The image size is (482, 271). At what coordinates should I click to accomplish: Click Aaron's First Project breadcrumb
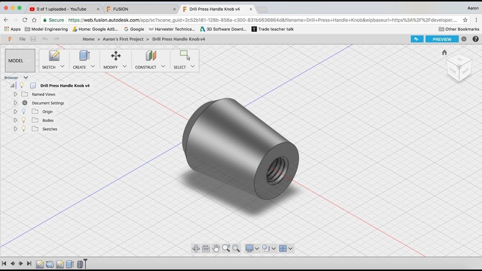(x=123, y=39)
